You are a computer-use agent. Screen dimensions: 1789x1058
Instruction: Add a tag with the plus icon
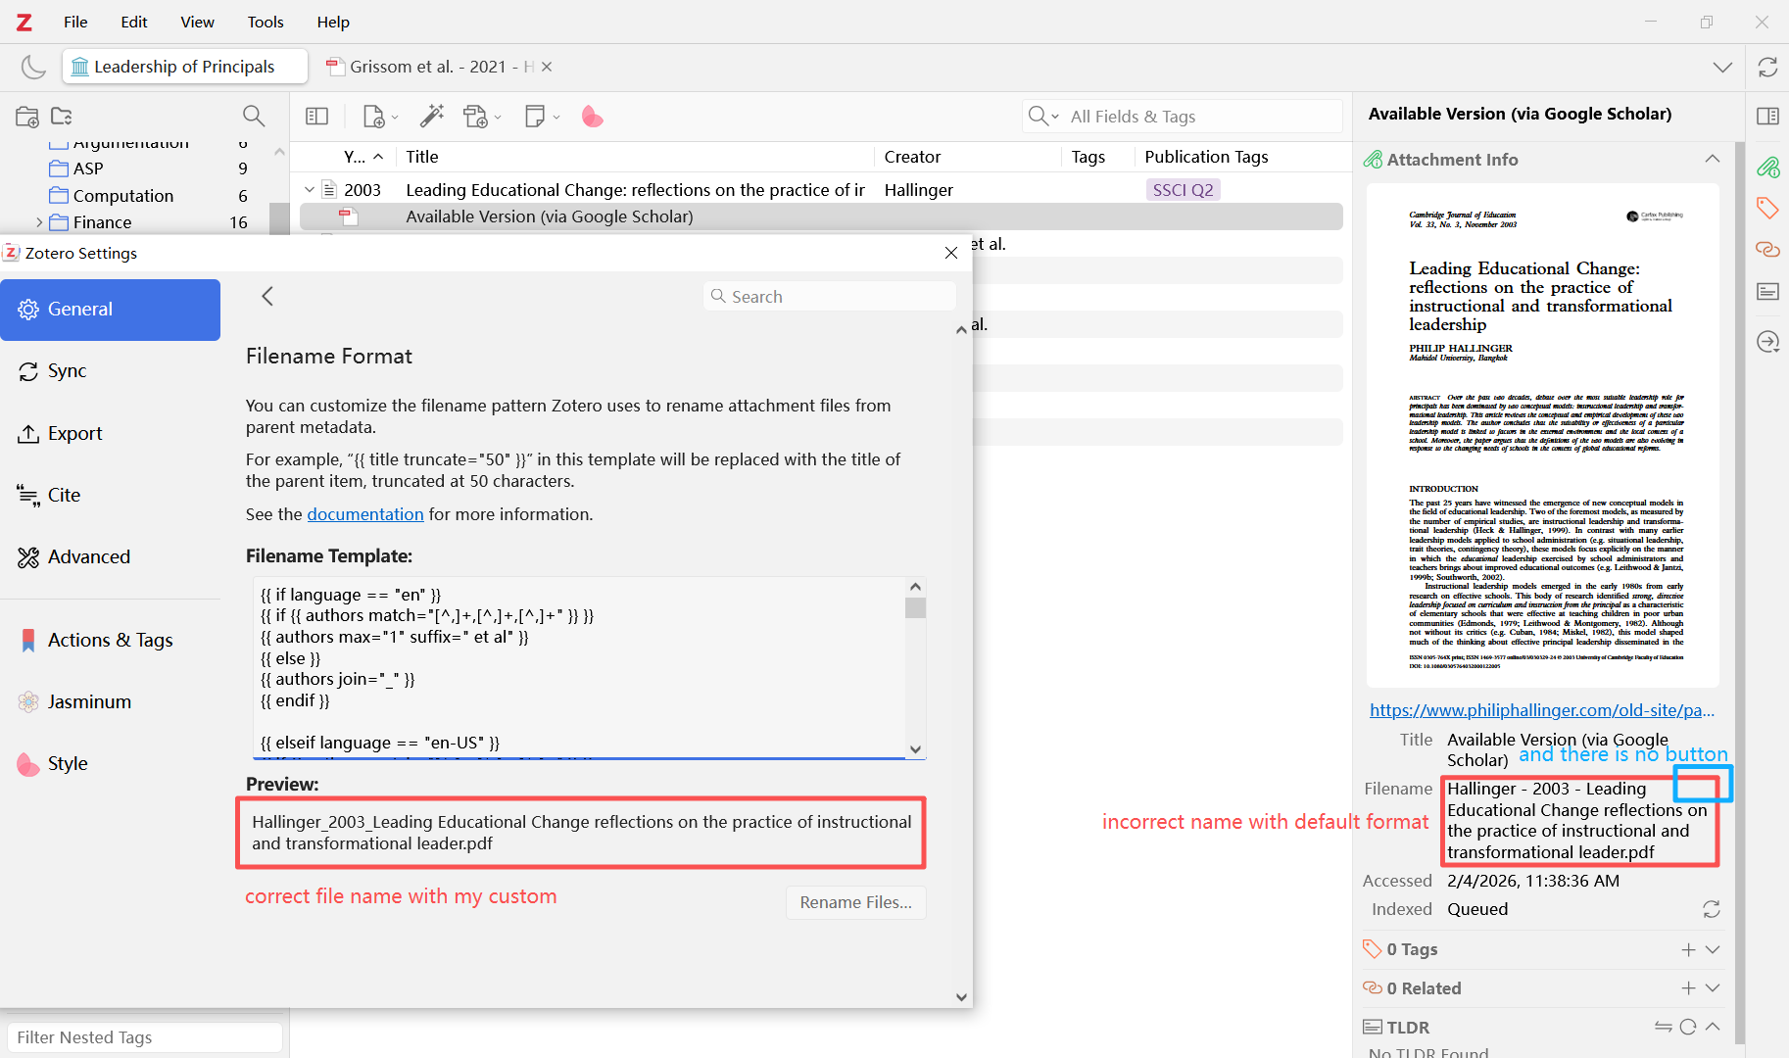[1688, 949]
